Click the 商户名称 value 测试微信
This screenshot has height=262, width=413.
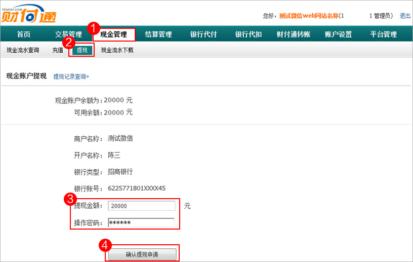click(x=120, y=138)
